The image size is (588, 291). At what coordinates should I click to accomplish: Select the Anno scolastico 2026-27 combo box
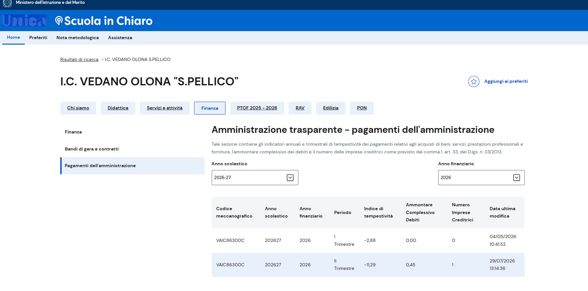[x=255, y=178]
